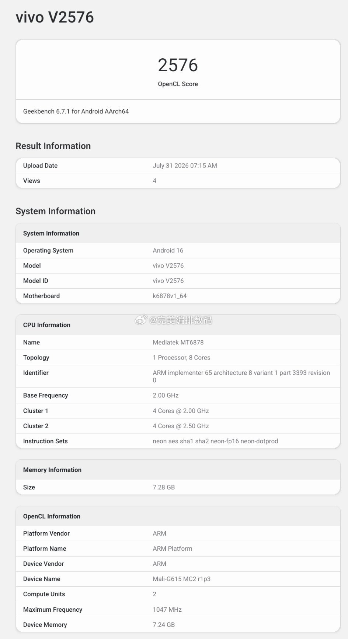Select maximum frequency 1047 MHz
Image resolution: width=348 pixels, height=639 pixels.
coord(167,609)
